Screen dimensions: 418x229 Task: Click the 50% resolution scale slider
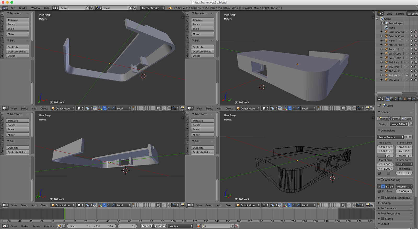386,156
